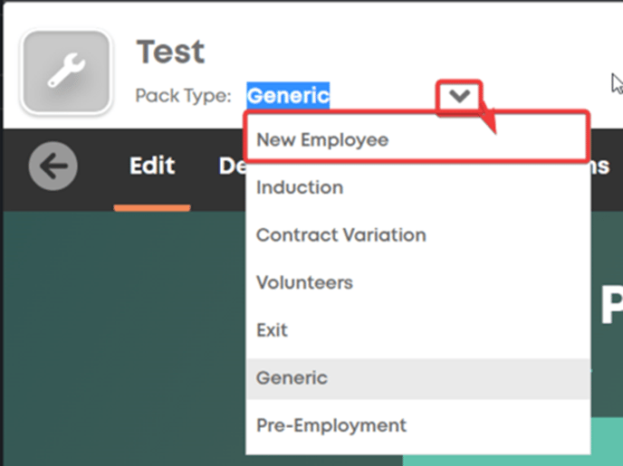This screenshot has width=623, height=466.
Task: Switch to the Edit tab
Action: pyautogui.click(x=152, y=166)
